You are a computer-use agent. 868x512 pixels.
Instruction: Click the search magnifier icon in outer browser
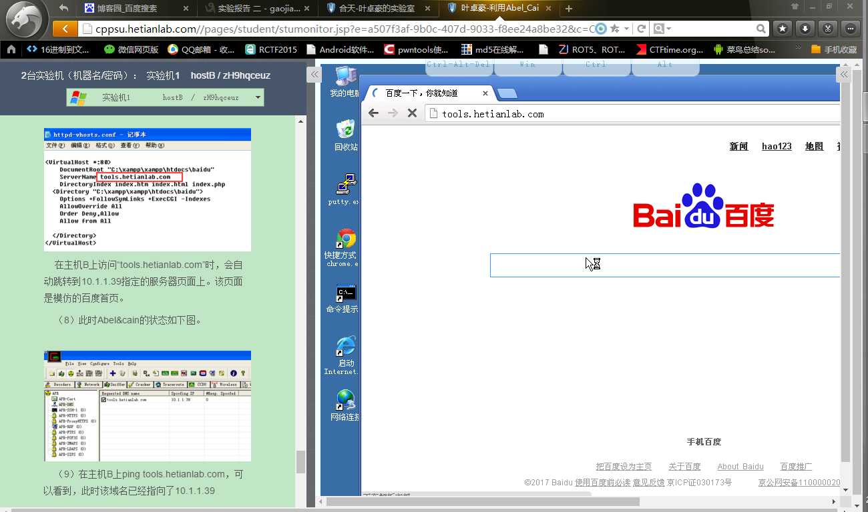click(x=761, y=29)
